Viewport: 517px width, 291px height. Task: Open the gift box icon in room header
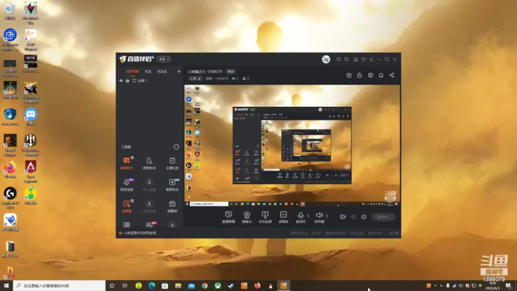[349, 75]
